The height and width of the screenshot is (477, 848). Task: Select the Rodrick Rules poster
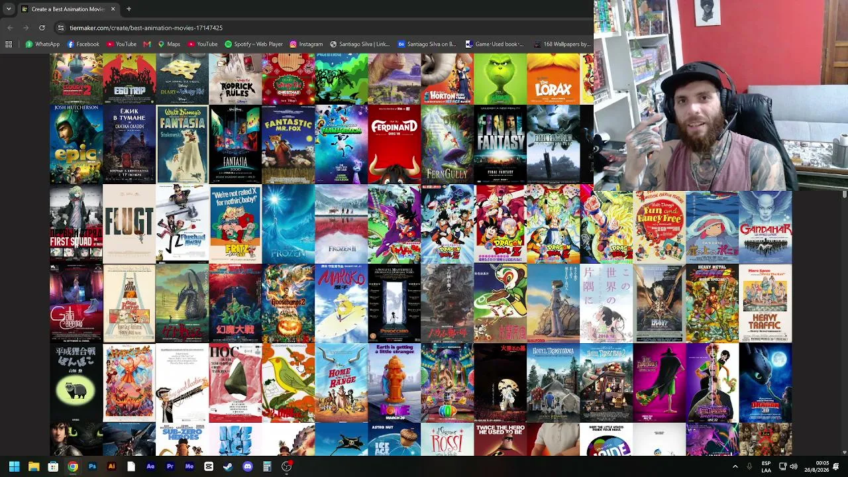click(235, 79)
